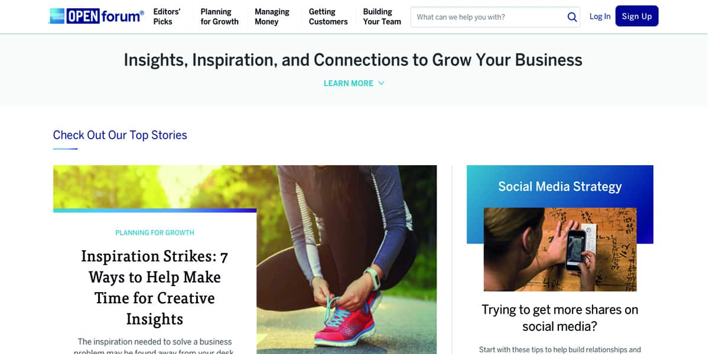Viewport: 709px width, 354px height.
Task: Open the Editors' Picks menu
Action: 167,17
